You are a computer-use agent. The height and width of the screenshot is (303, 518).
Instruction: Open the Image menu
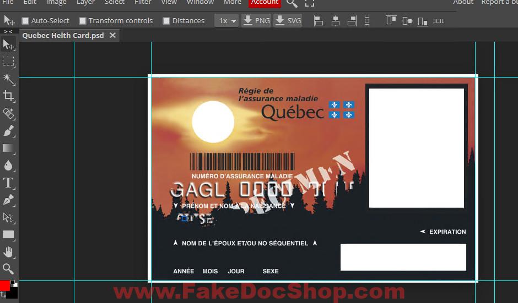point(56,2)
